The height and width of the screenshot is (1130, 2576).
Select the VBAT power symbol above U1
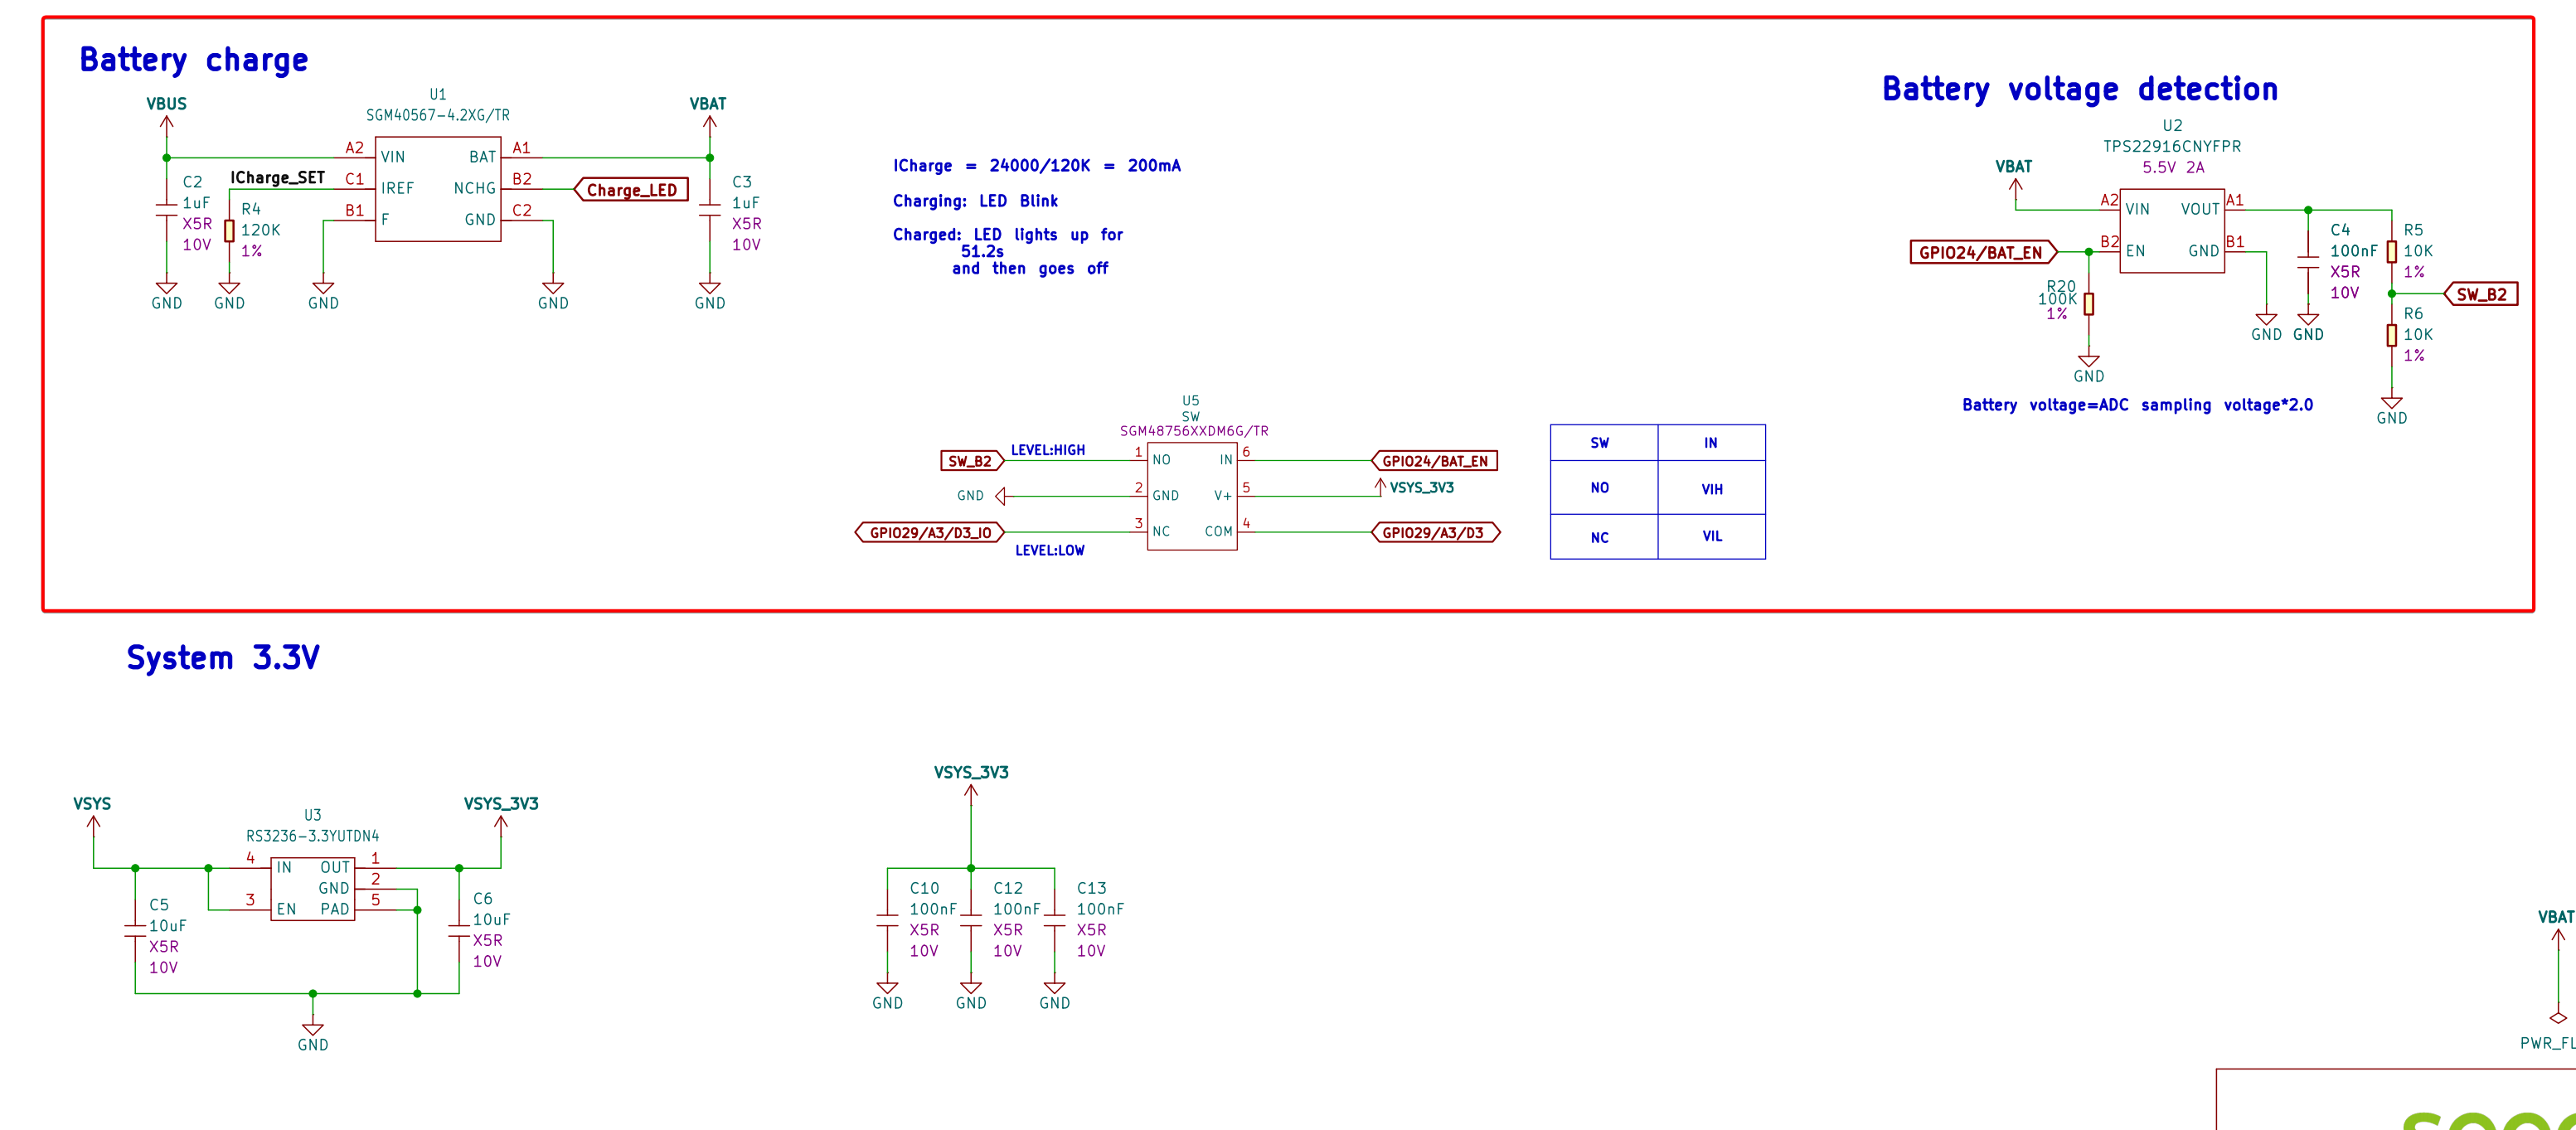pyautogui.click(x=709, y=125)
